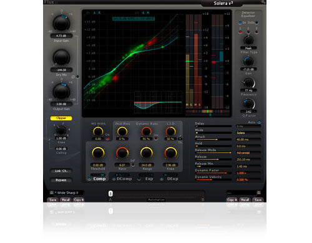Click the Clipper Ceiling value 0.00 dB
Screen dimensions: 312x243
click(61, 149)
